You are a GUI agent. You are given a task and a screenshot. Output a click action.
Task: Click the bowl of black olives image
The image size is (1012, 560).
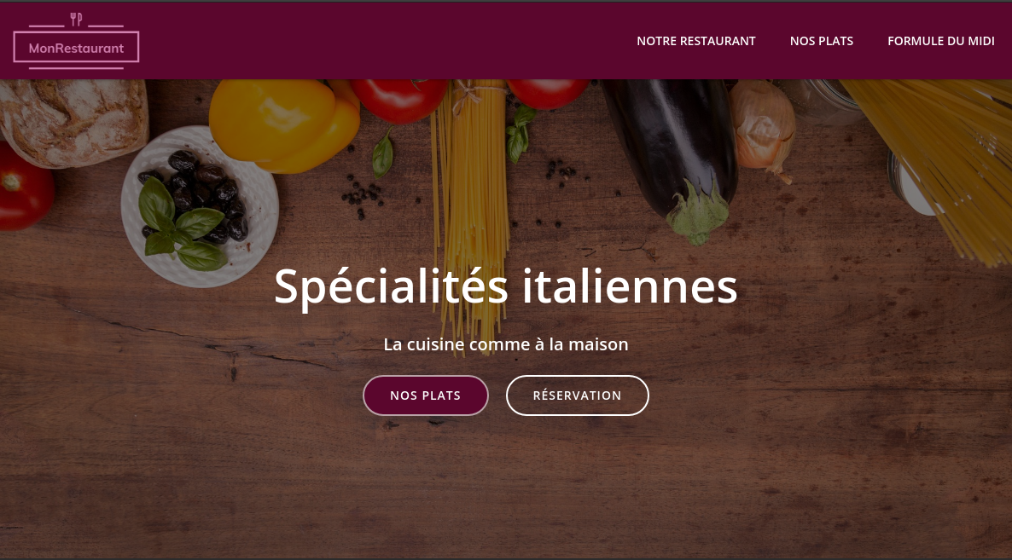pyautogui.click(x=200, y=206)
